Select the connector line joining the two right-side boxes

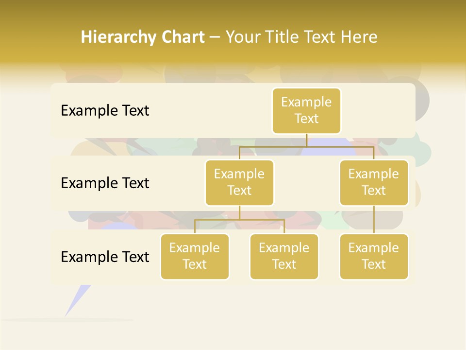pos(374,220)
